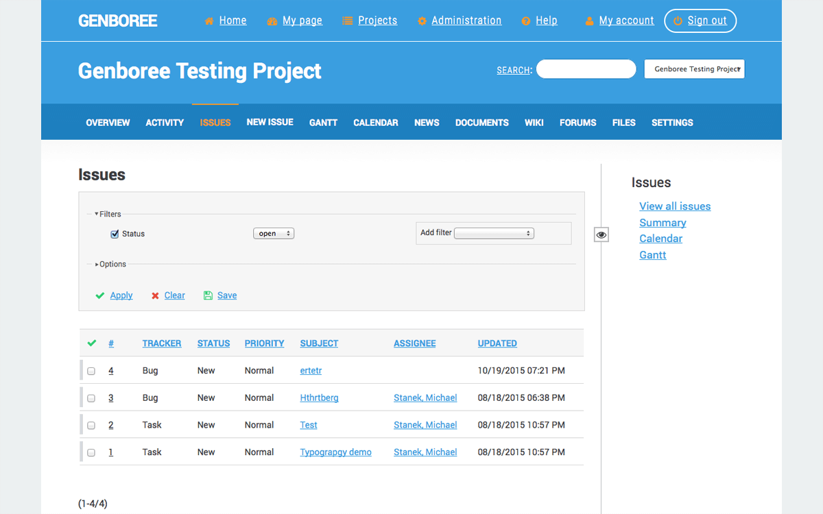Viewport: 823px width, 514px height.
Task: Click the Administration link
Action: [466, 21]
